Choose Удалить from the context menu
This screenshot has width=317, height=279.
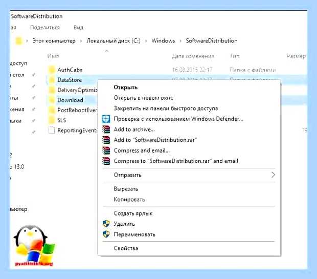124,224
